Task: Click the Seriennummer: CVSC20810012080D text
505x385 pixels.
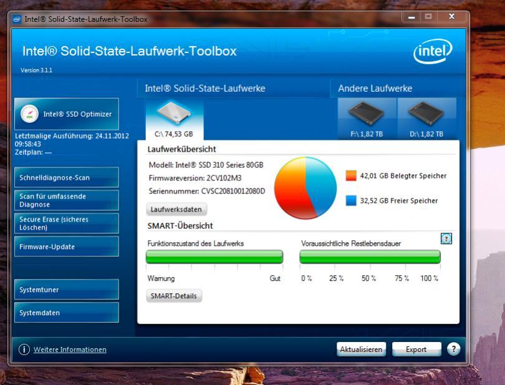Action: click(x=207, y=191)
